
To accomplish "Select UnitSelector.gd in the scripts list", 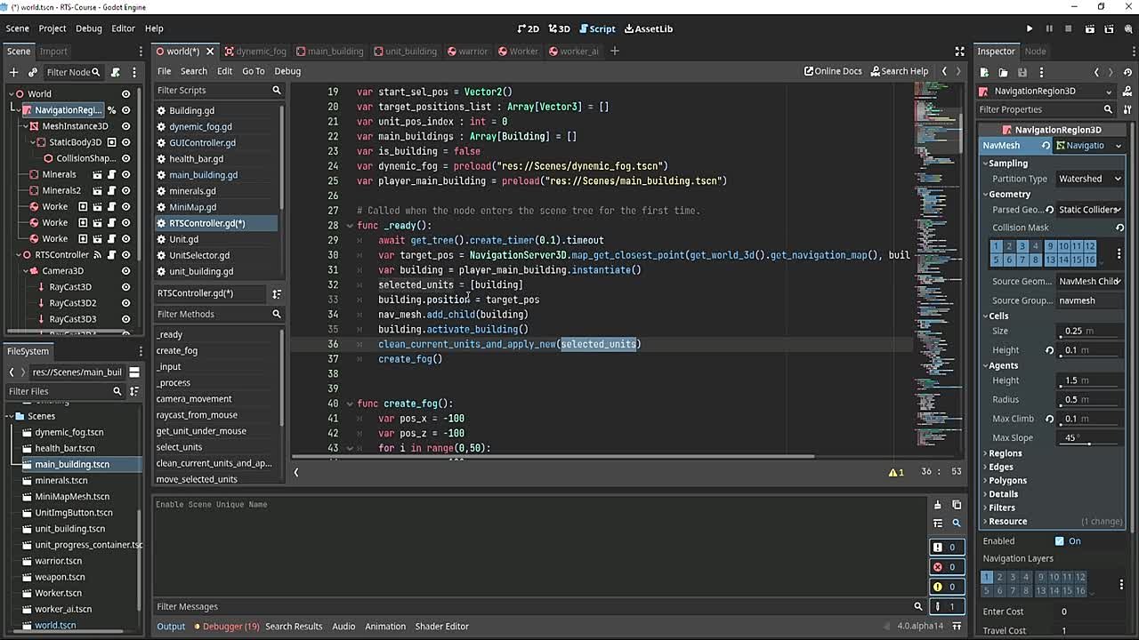I will 199,256.
